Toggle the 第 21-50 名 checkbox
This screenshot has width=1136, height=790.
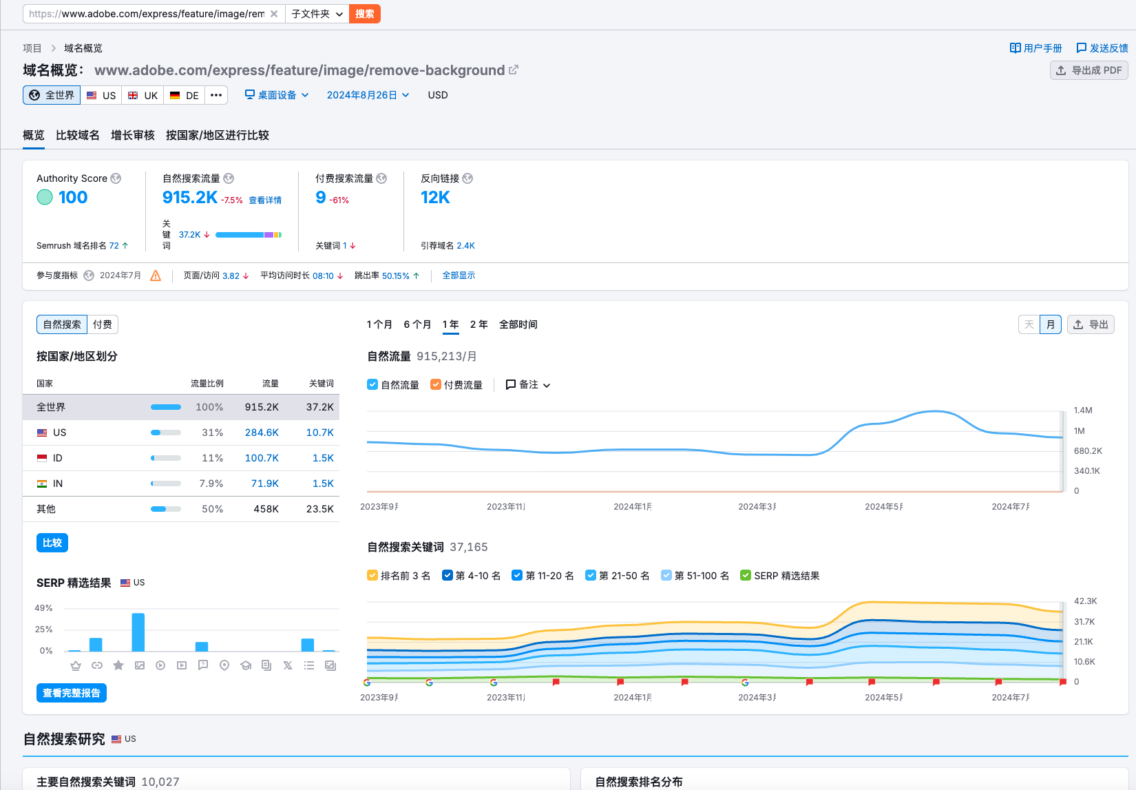point(591,575)
